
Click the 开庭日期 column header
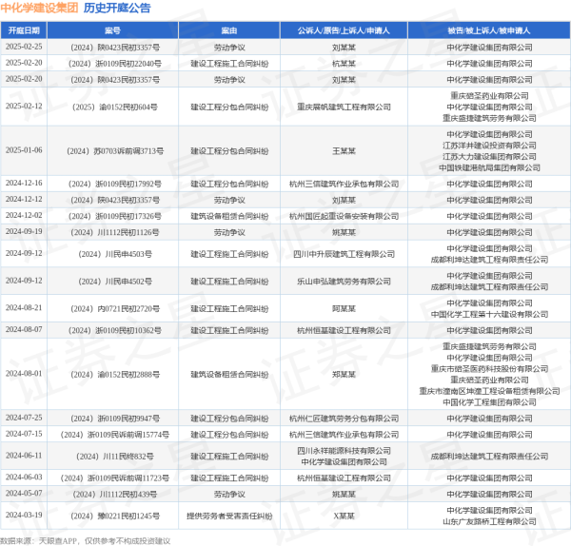click(24, 30)
